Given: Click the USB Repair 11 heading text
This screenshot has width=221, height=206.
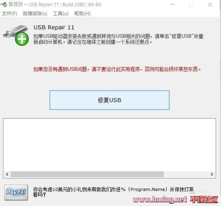Looking at the screenshot, I should pyautogui.click(x=54, y=27).
